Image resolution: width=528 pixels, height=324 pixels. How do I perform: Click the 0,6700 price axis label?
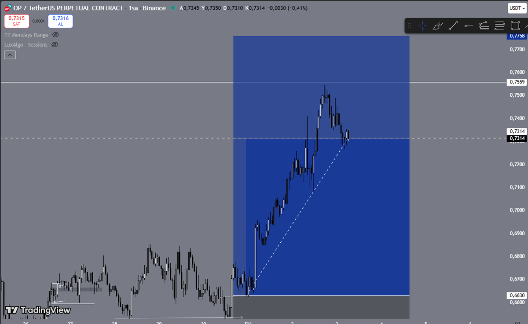[517, 279]
